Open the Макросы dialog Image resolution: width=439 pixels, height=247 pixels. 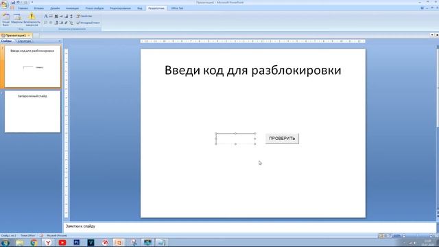tap(16, 19)
